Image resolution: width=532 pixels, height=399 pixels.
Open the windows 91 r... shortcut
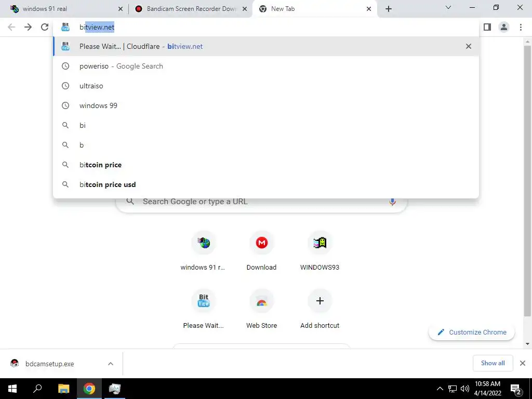pyautogui.click(x=203, y=251)
